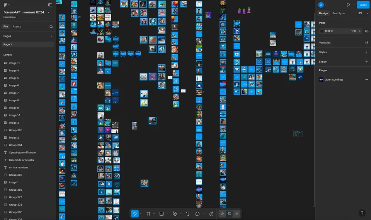Add an export setting with plus

366,62
